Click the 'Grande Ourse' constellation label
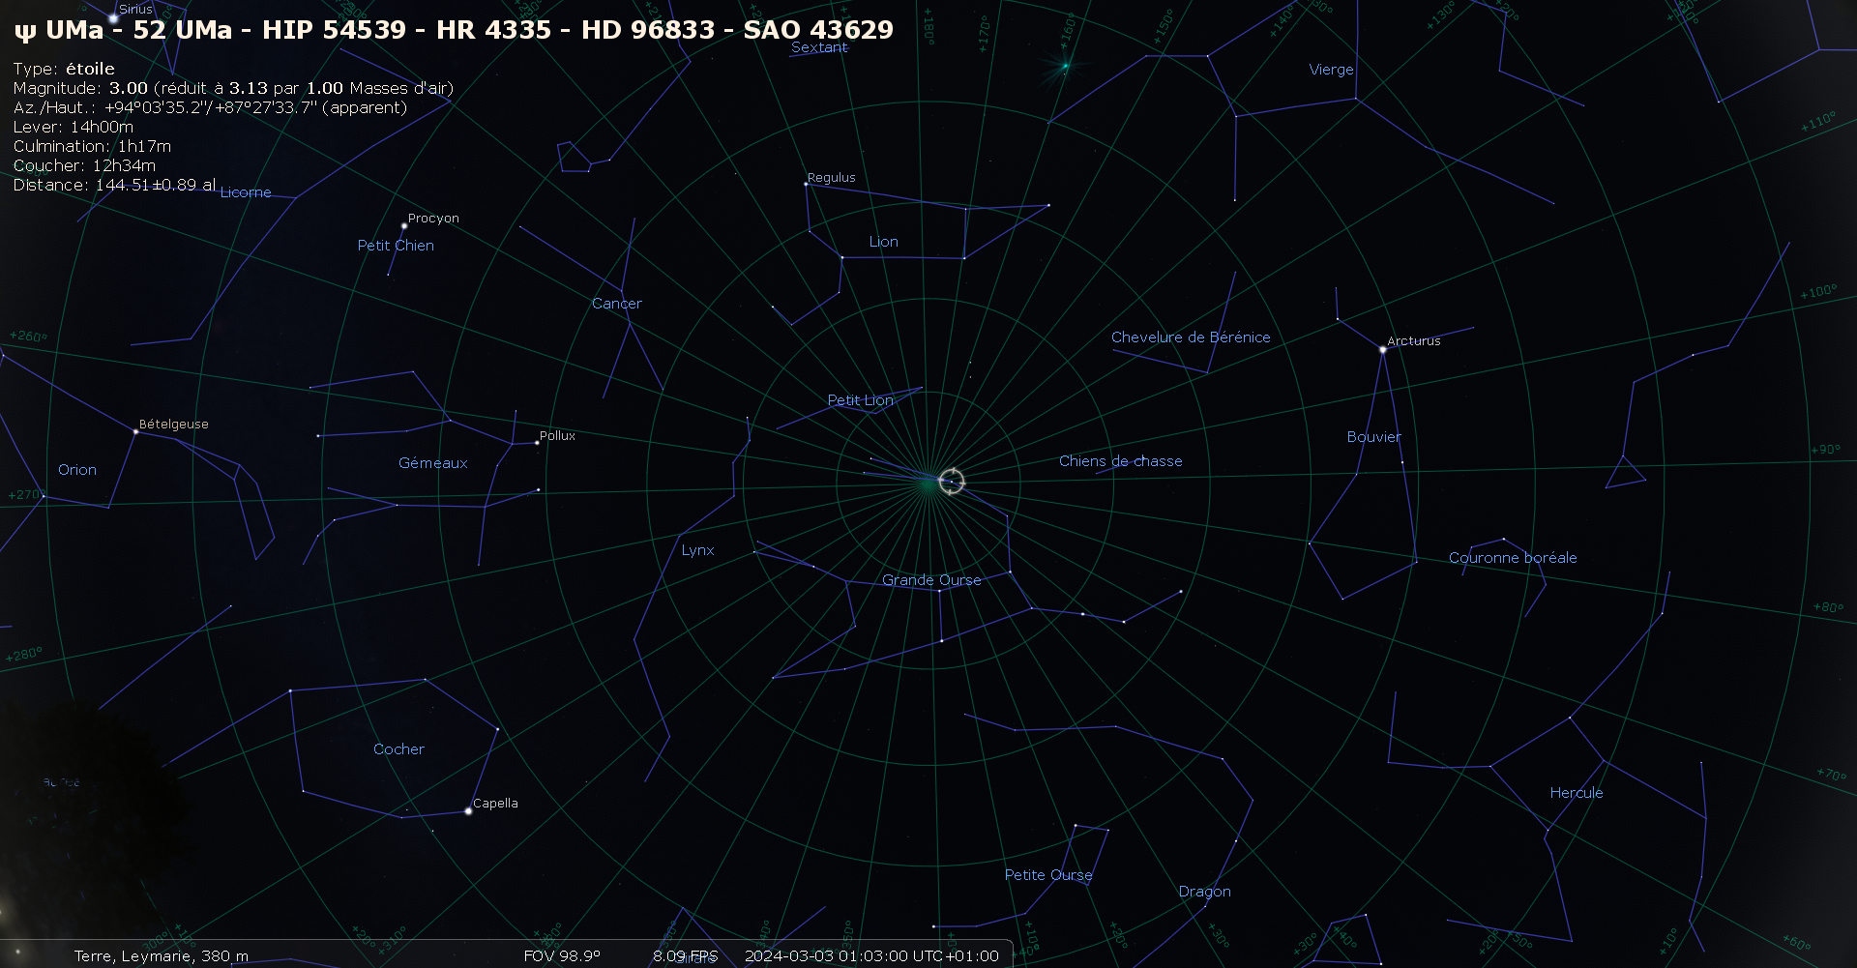Image resolution: width=1857 pixels, height=968 pixels. pos(931,580)
